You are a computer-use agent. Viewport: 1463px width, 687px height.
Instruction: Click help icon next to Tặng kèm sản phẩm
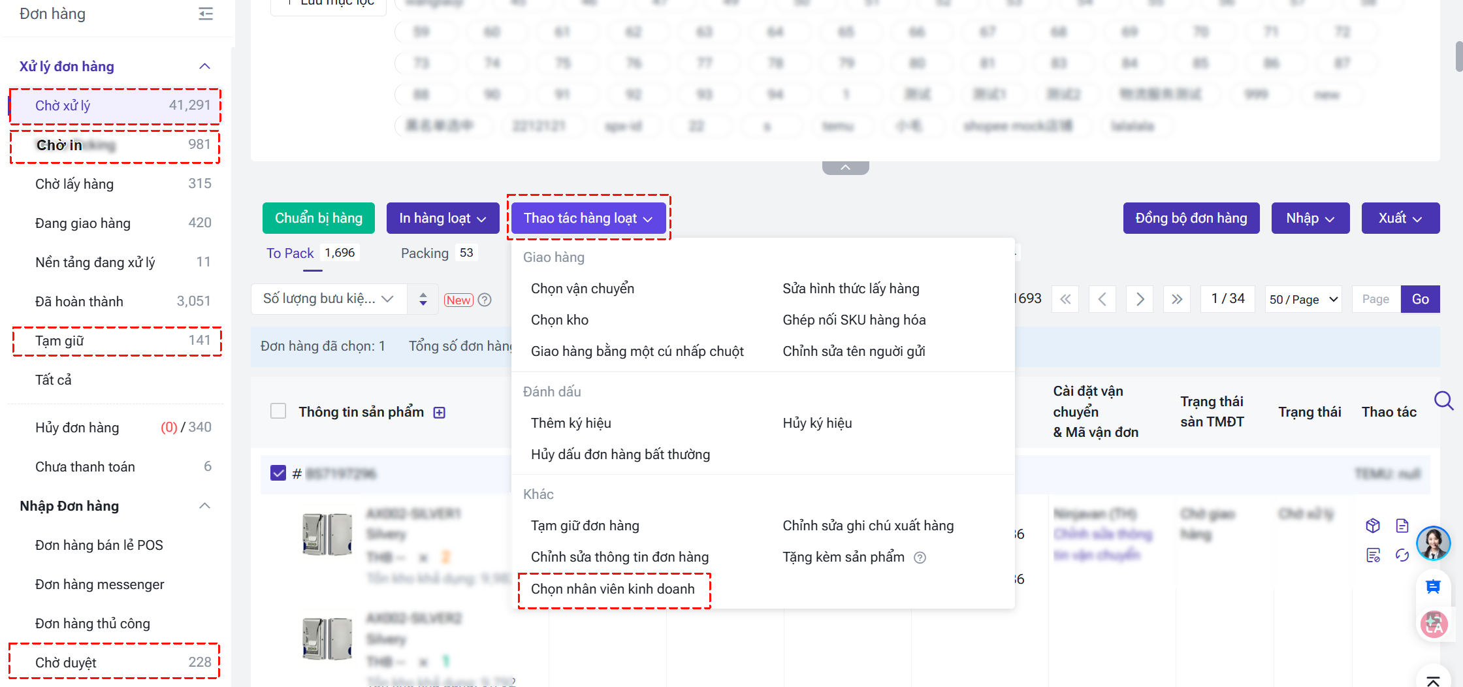click(x=920, y=558)
